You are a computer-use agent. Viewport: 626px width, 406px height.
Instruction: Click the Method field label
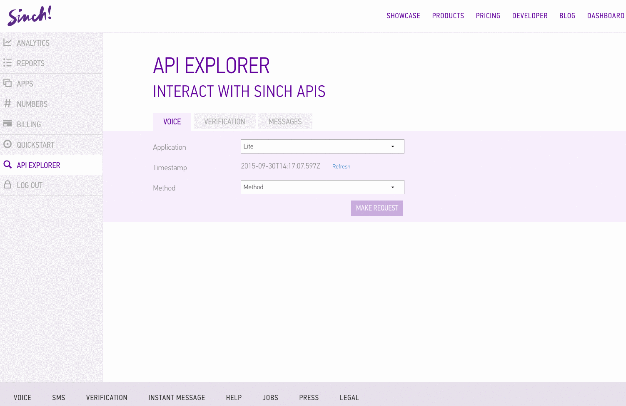tap(164, 188)
